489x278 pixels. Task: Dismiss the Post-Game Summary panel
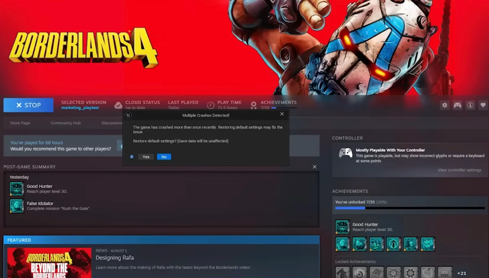315,167
